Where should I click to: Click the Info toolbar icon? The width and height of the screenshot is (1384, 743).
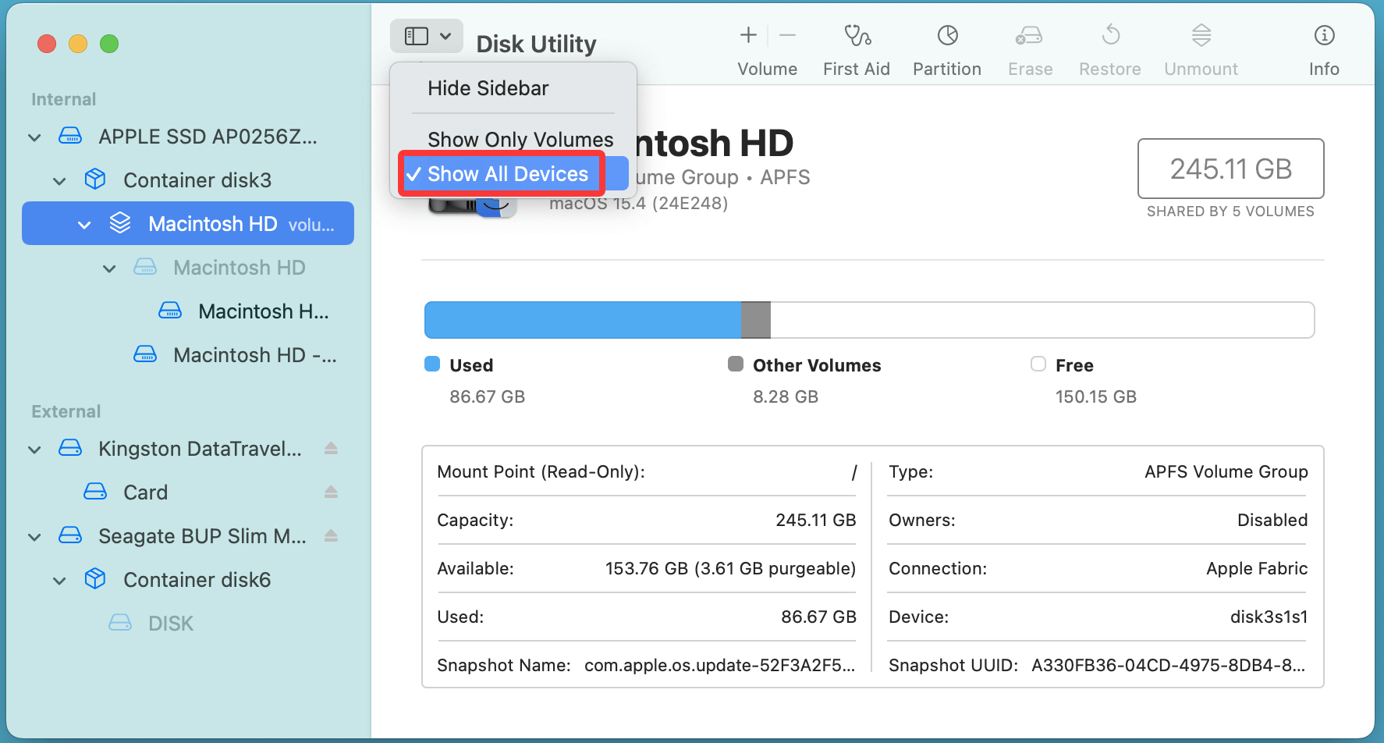1324,36
